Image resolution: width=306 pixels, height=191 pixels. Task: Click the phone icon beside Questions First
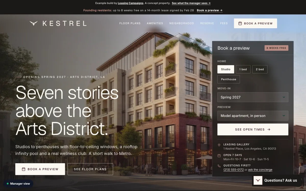point(219,166)
